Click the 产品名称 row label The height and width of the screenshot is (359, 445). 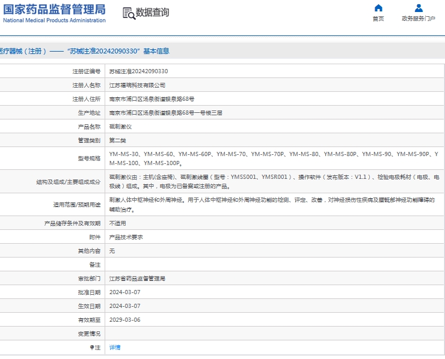pyautogui.click(x=90, y=127)
